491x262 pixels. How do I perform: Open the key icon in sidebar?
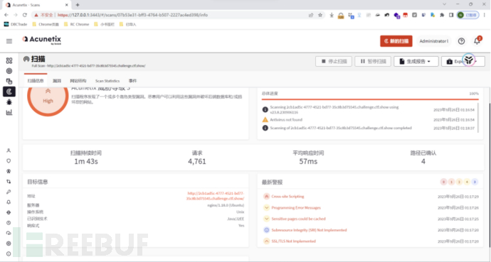(9, 192)
